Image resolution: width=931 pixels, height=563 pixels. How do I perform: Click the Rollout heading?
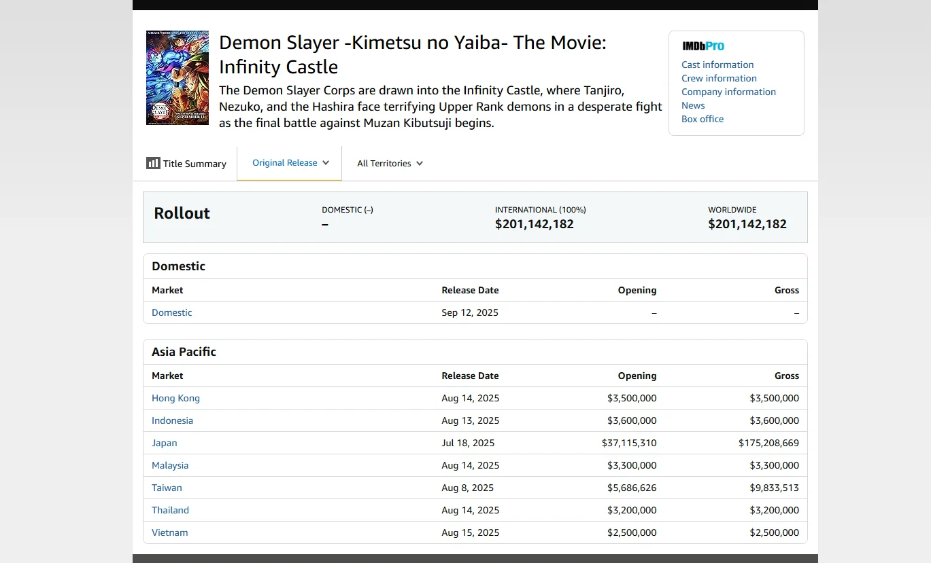coord(182,213)
